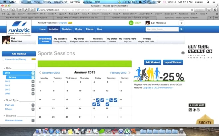Open the Calendar app in the Dock
The height and width of the screenshot is (136, 219).
click(64, 131)
